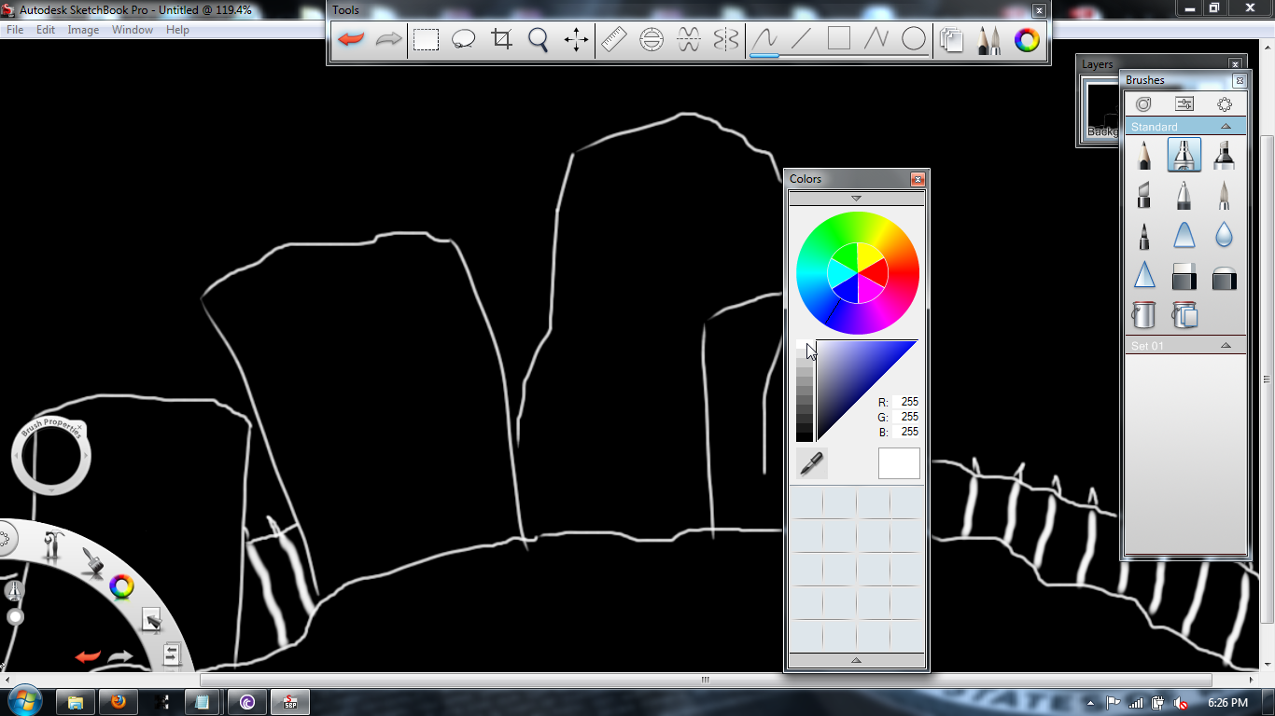
Task: Open the Brushes icon in lagoon
Action: [x=91, y=561]
